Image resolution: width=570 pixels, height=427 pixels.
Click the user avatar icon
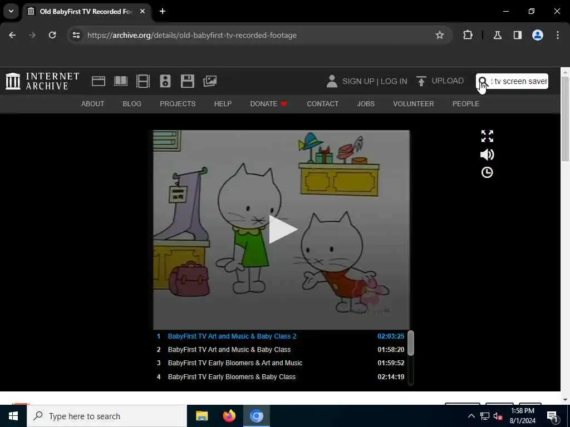332,81
